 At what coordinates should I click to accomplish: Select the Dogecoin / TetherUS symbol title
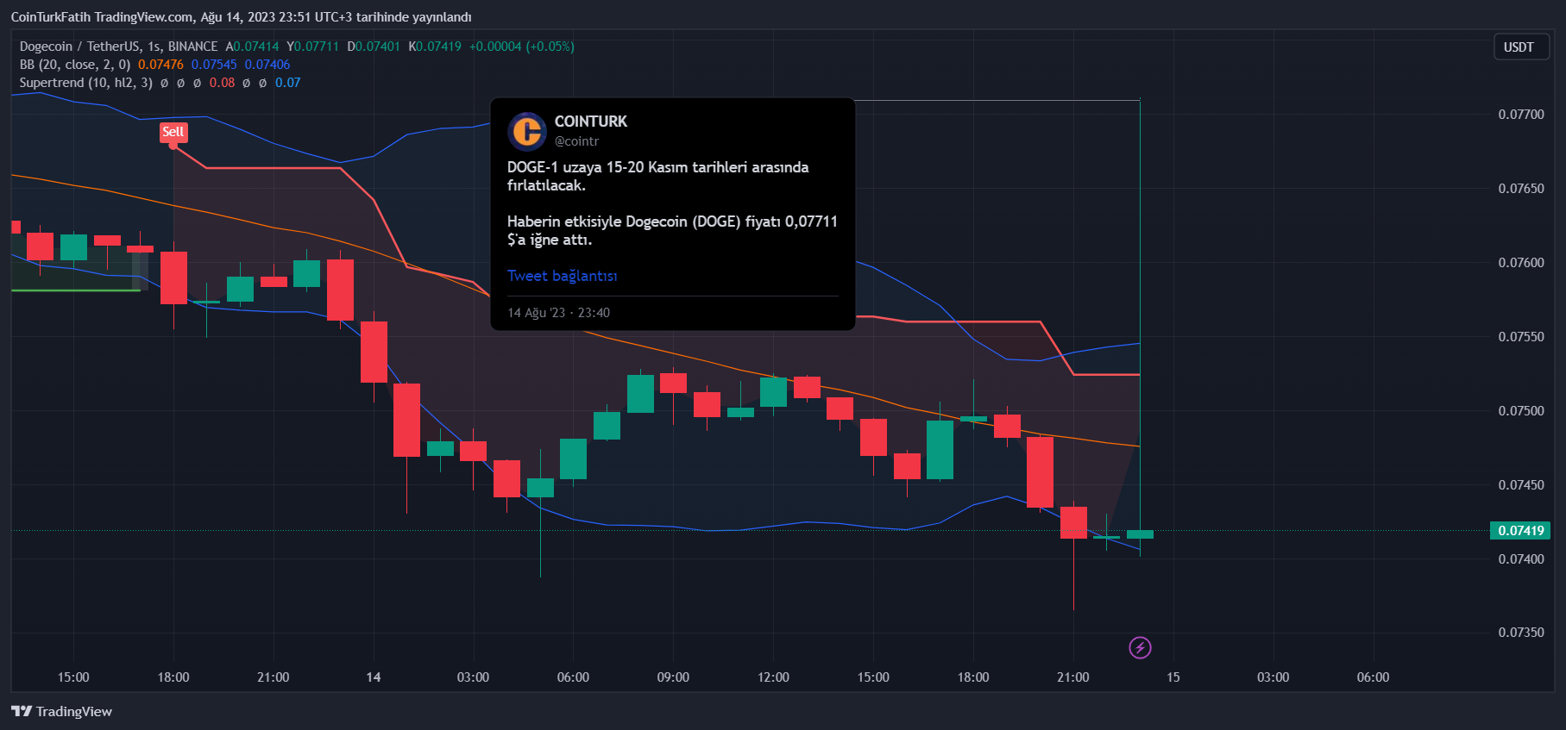[x=119, y=47]
